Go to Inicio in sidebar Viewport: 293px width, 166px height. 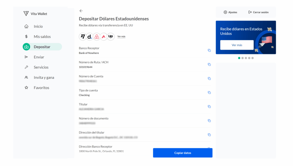pos(38,26)
